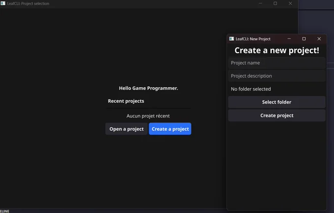
Task: Click the 'LeafCLI: Project selection' window title
Action: tap(28, 3)
